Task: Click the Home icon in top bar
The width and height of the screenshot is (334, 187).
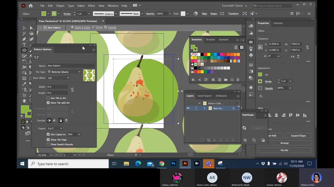Action: point(31,5)
